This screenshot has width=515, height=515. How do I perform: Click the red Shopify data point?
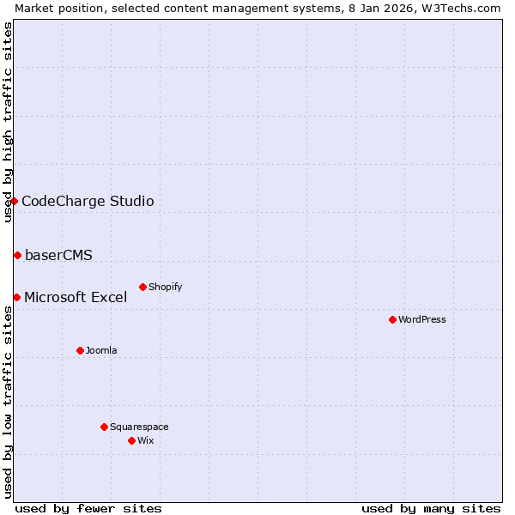(142, 287)
